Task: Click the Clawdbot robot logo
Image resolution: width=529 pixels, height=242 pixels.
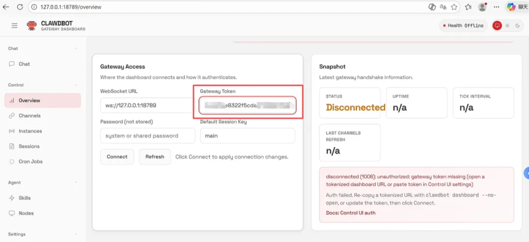Action: (32, 26)
